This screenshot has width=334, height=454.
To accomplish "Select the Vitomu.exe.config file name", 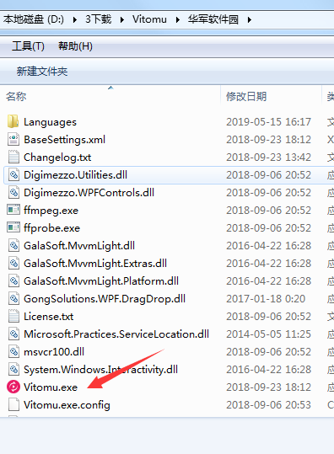I will click(x=67, y=404).
